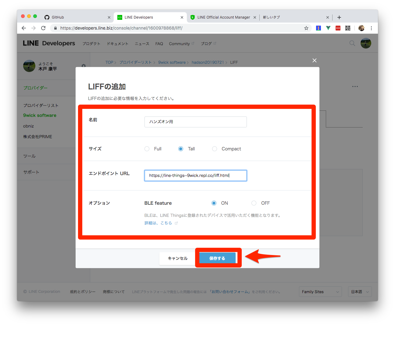Focus the 名前 input field
This screenshot has height=338, width=395.
(x=196, y=122)
